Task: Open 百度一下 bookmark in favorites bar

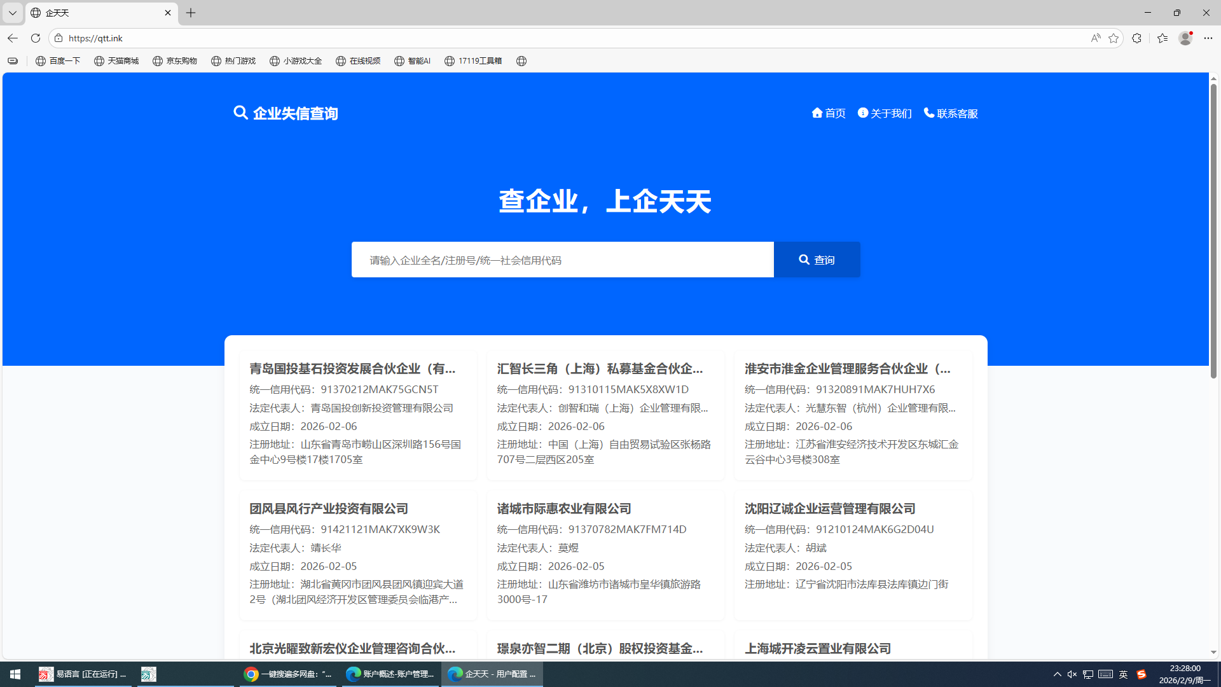Action: point(58,61)
